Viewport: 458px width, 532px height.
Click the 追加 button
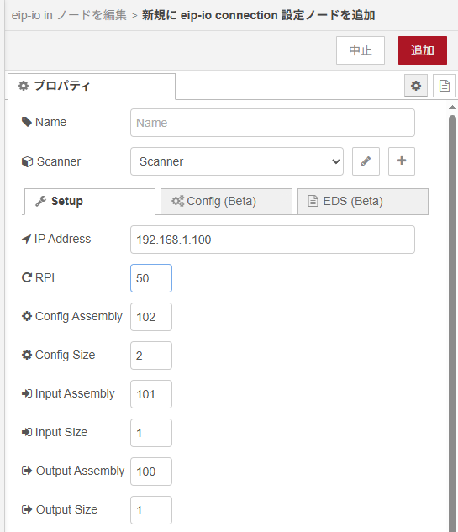tap(423, 50)
